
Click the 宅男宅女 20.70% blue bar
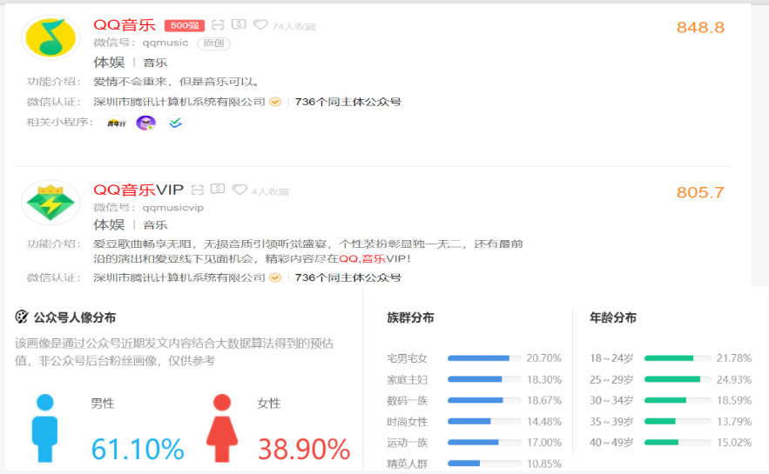pos(478,358)
